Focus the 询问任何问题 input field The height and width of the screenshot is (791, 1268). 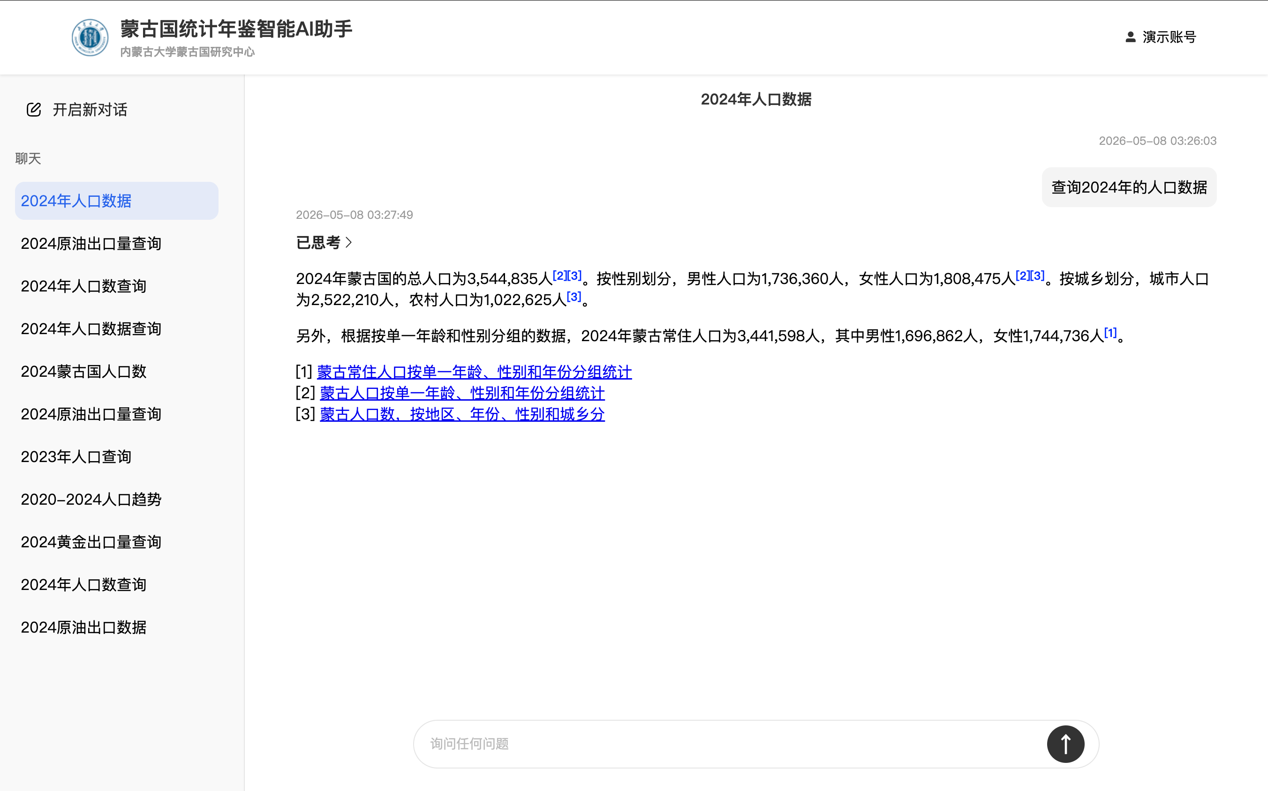click(x=733, y=743)
